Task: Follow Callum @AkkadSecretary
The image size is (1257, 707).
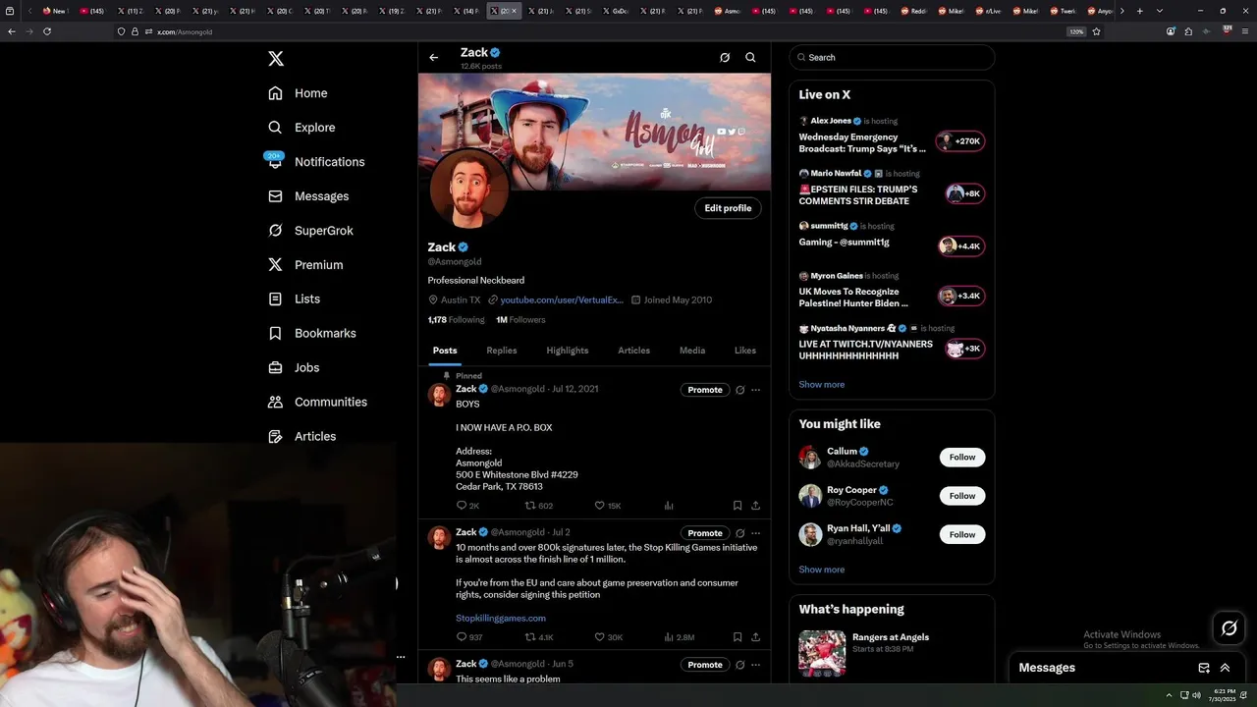Action: tap(962, 458)
